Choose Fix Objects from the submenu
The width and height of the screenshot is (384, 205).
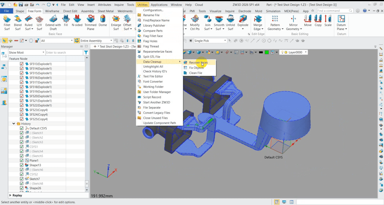[196, 68]
